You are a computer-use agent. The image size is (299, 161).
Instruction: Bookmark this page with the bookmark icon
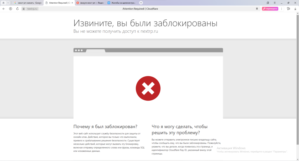257,9
